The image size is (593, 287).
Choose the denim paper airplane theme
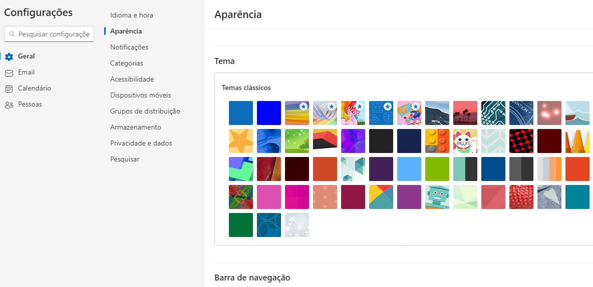[549, 196]
